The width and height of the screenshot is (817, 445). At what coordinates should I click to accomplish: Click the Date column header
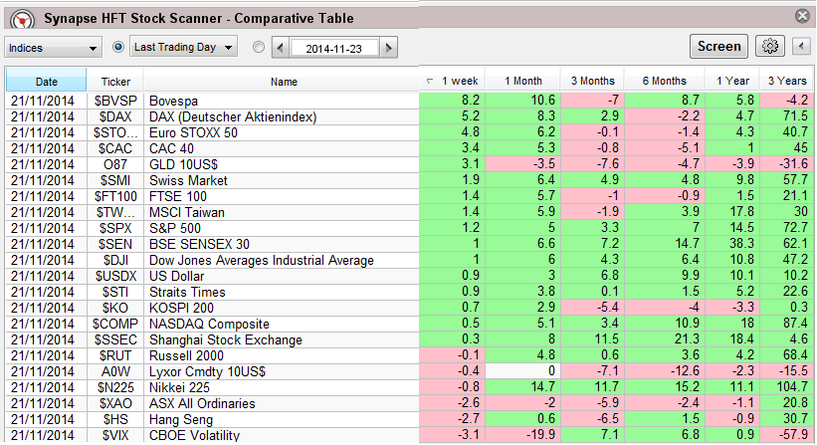click(x=46, y=81)
